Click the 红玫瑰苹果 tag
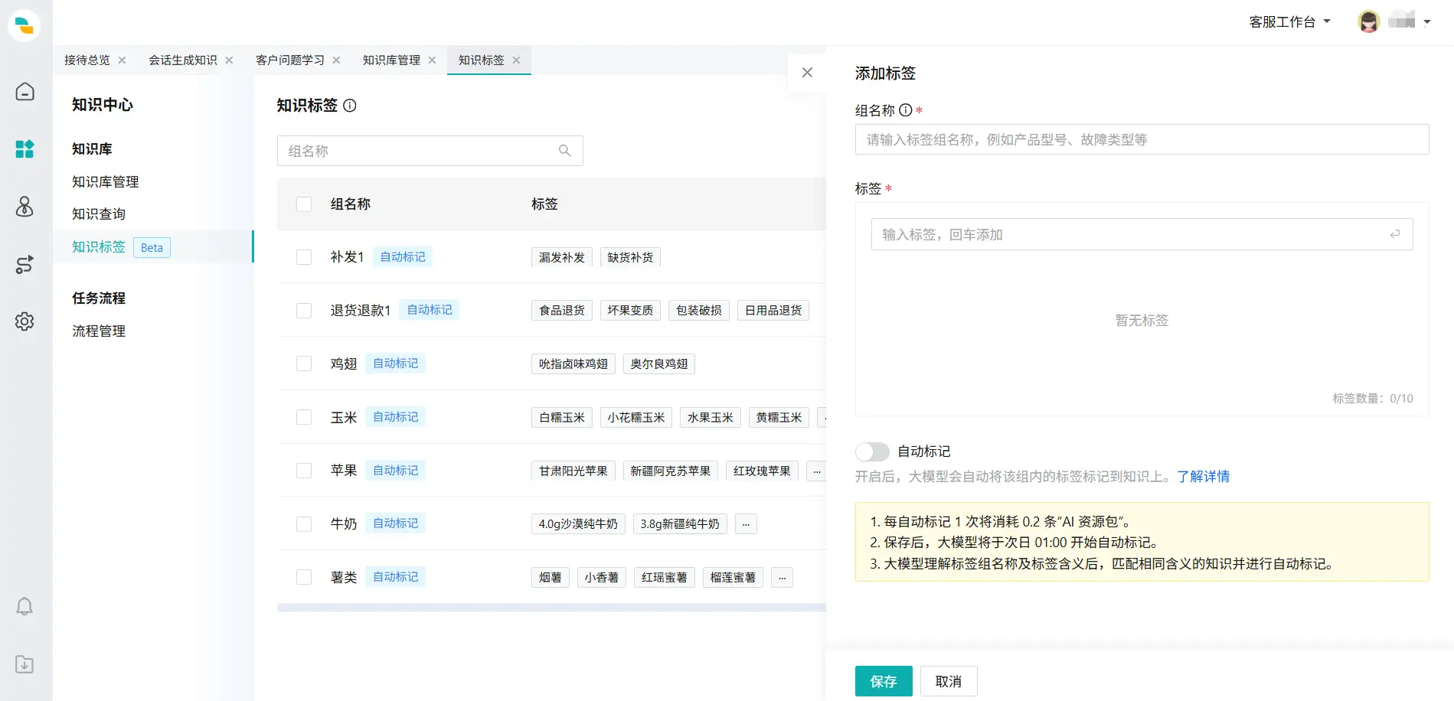This screenshot has height=701, width=1454. coord(762,471)
